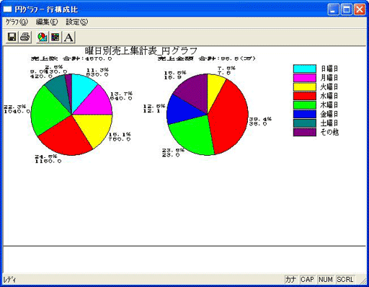Click the 月曜日 legend label
The width and height of the screenshot is (369, 287).
point(329,78)
